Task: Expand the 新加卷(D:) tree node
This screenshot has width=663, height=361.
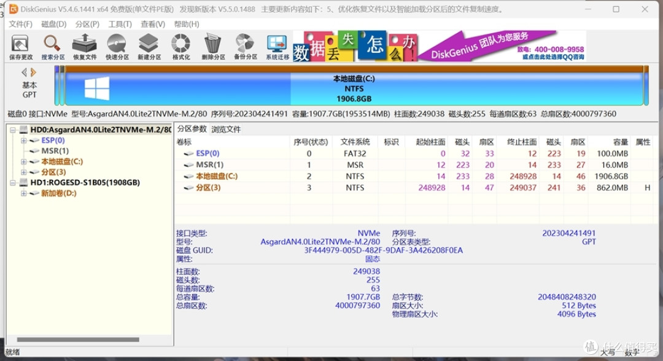Action: click(24, 193)
